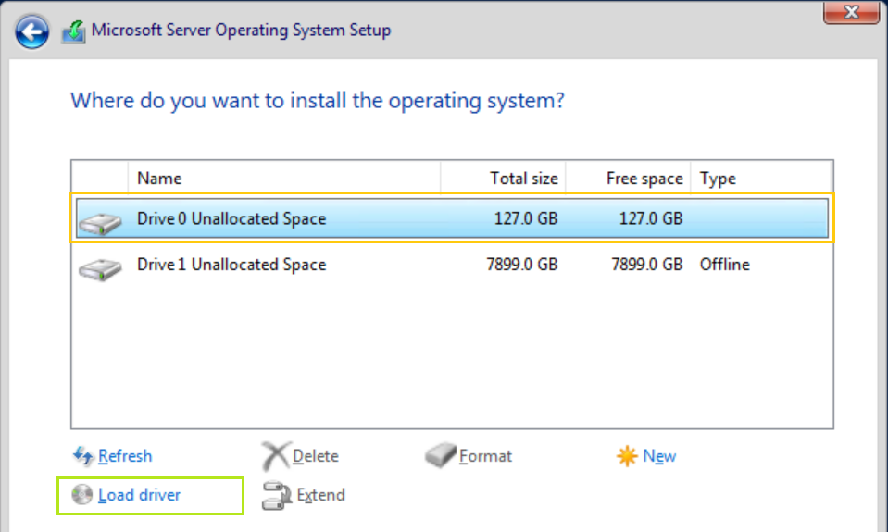Click the Delete X icon
This screenshot has width=888, height=532.
pos(275,456)
